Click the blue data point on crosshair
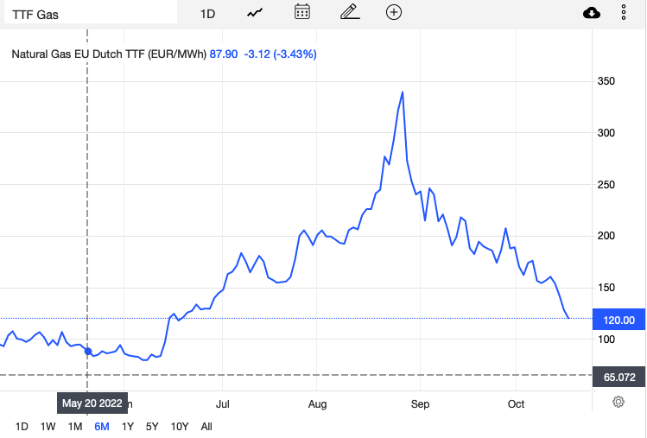The width and height of the screenshot is (647, 438). [88, 352]
